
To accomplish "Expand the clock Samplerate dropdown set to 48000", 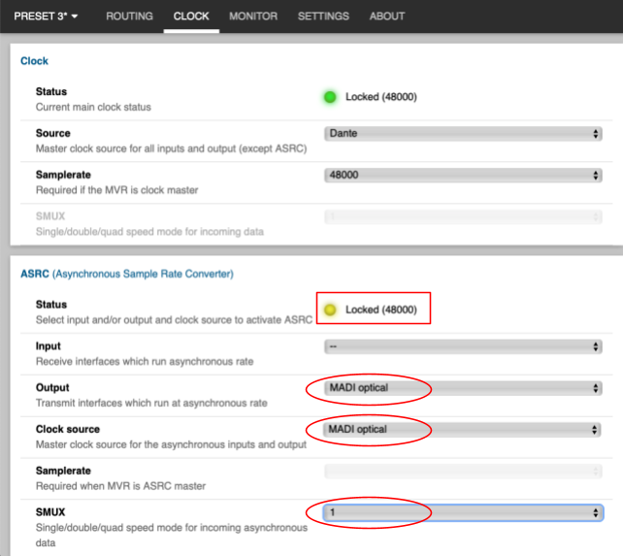I will (x=463, y=176).
